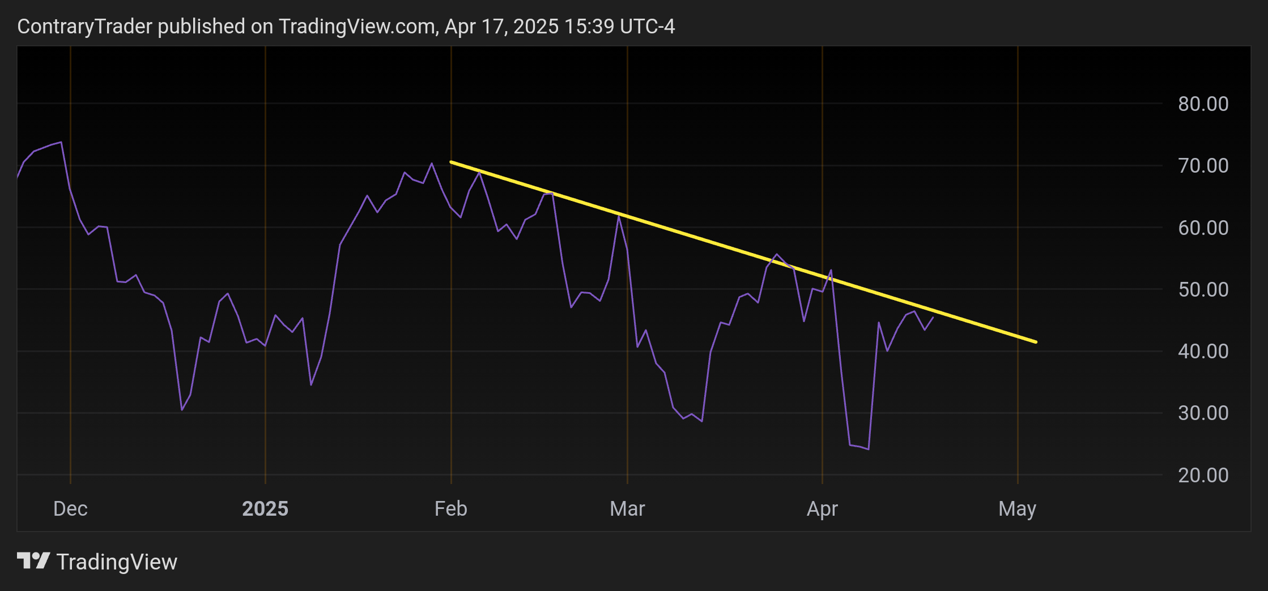The height and width of the screenshot is (591, 1268).
Task: Click the Apr time axis label
Action: point(822,509)
